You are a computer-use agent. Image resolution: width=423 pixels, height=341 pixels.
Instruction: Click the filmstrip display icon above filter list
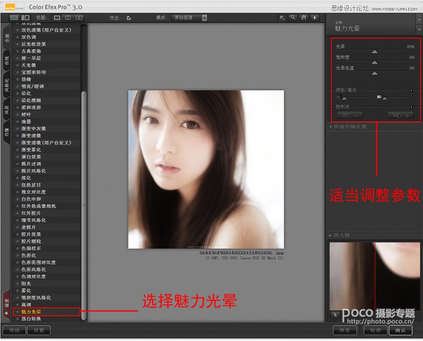[x=15, y=17]
